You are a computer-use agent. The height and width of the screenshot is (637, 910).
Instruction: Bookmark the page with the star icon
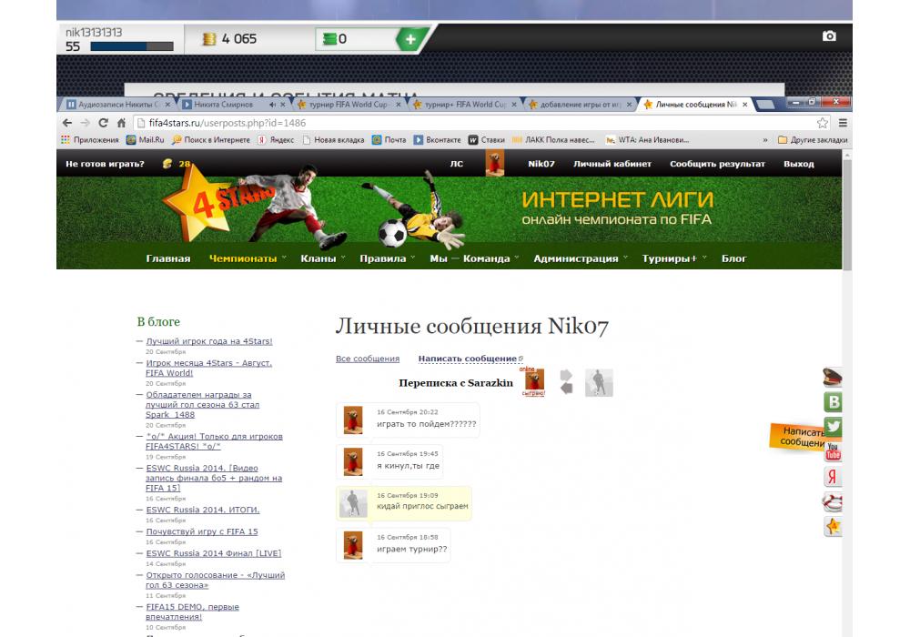click(x=823, y=123)
